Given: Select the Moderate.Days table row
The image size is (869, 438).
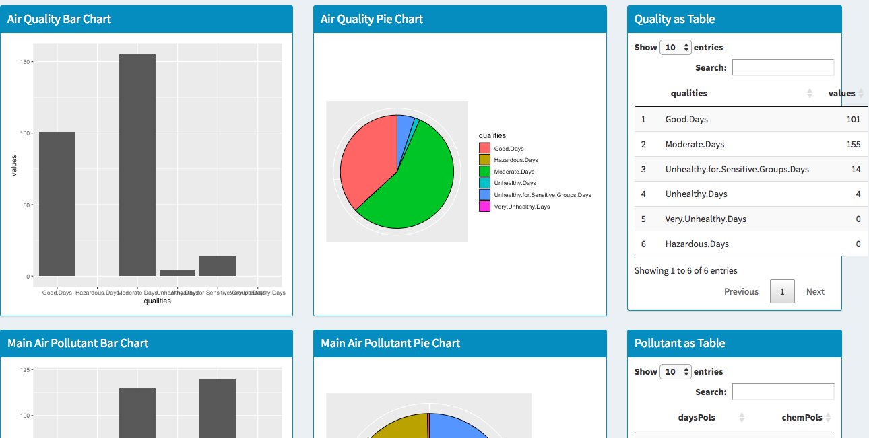Looking at the screenshot, I should click(x=751, y=144).
